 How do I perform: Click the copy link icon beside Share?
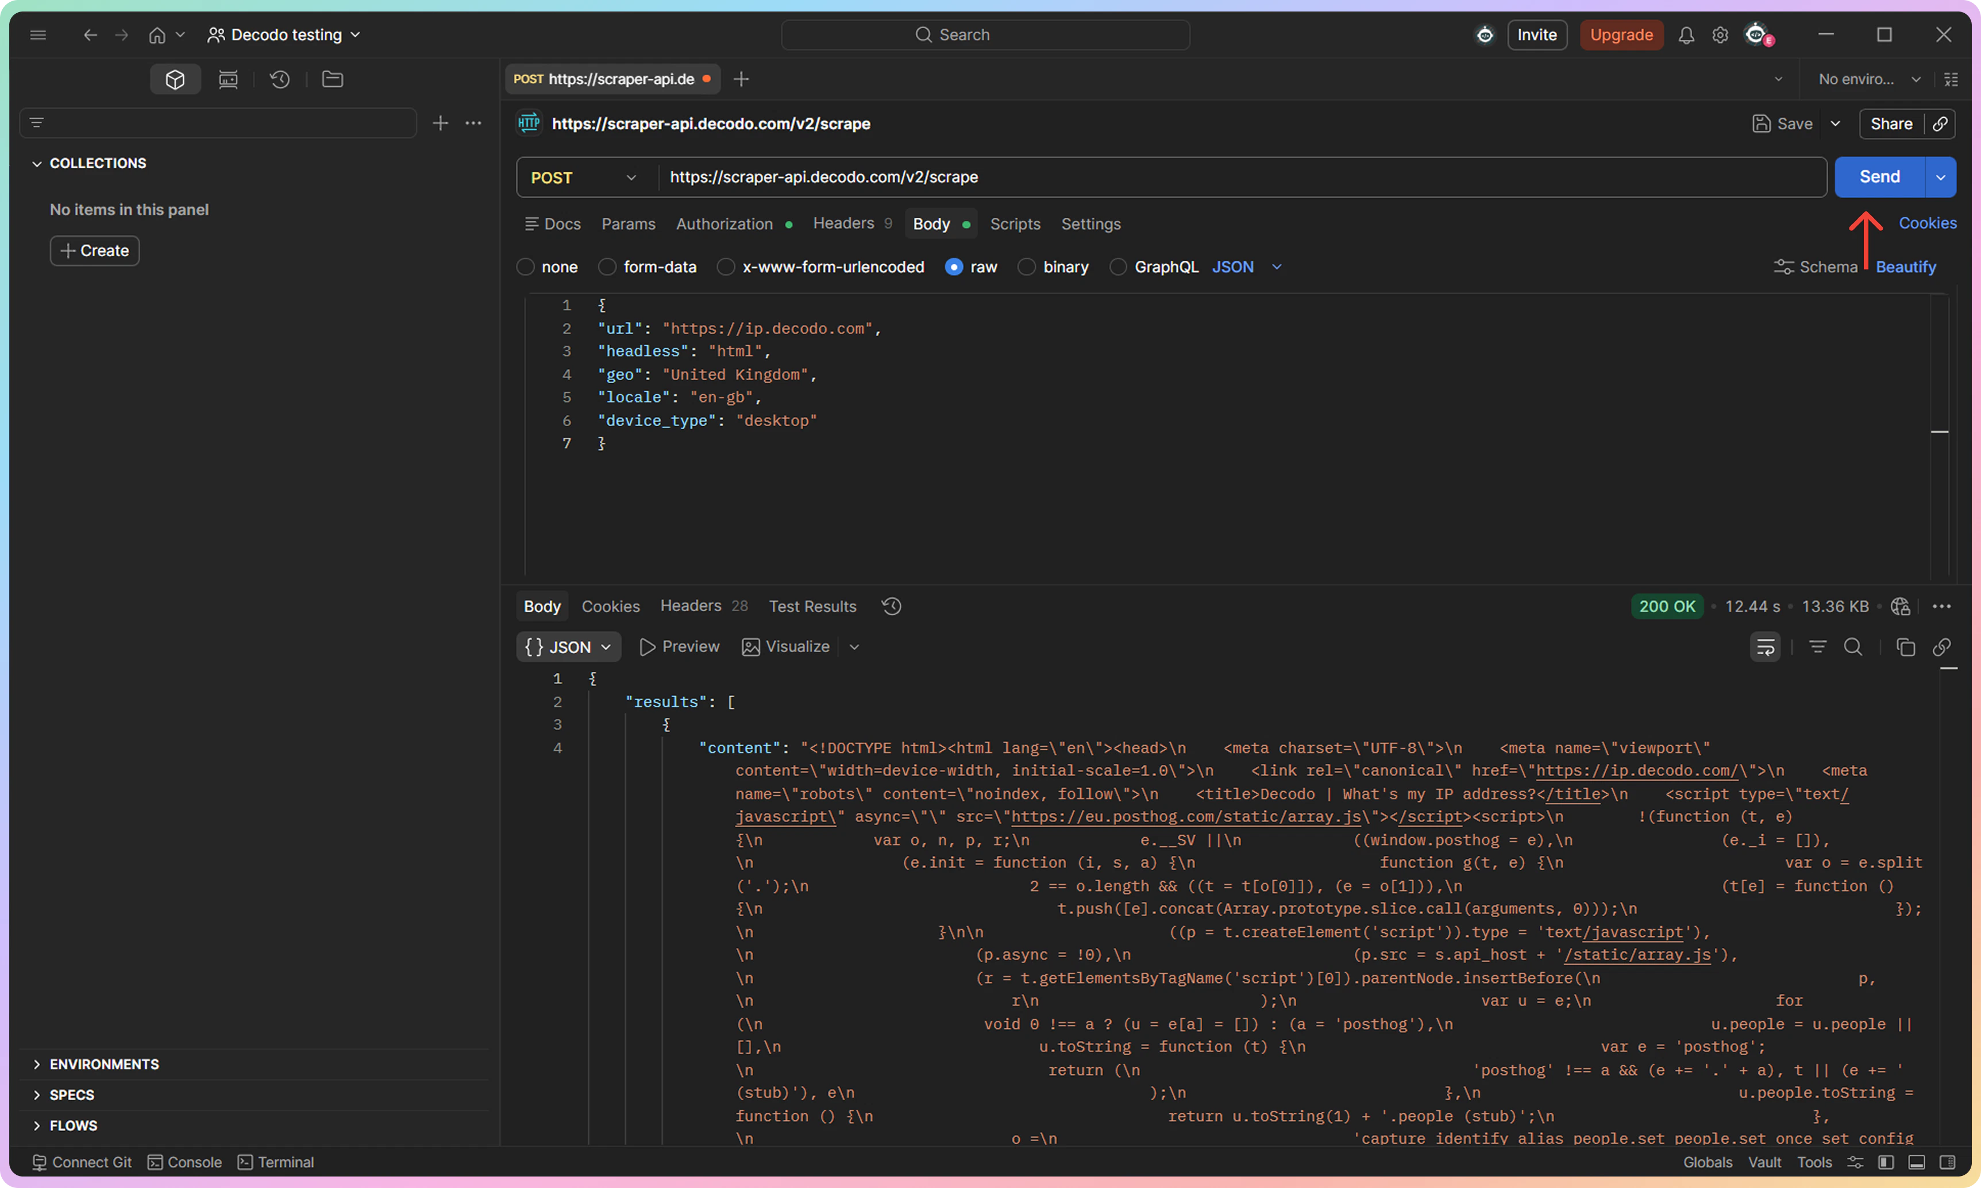(1940, 124)
